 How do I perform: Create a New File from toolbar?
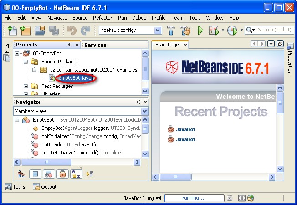tap(12, 31)
